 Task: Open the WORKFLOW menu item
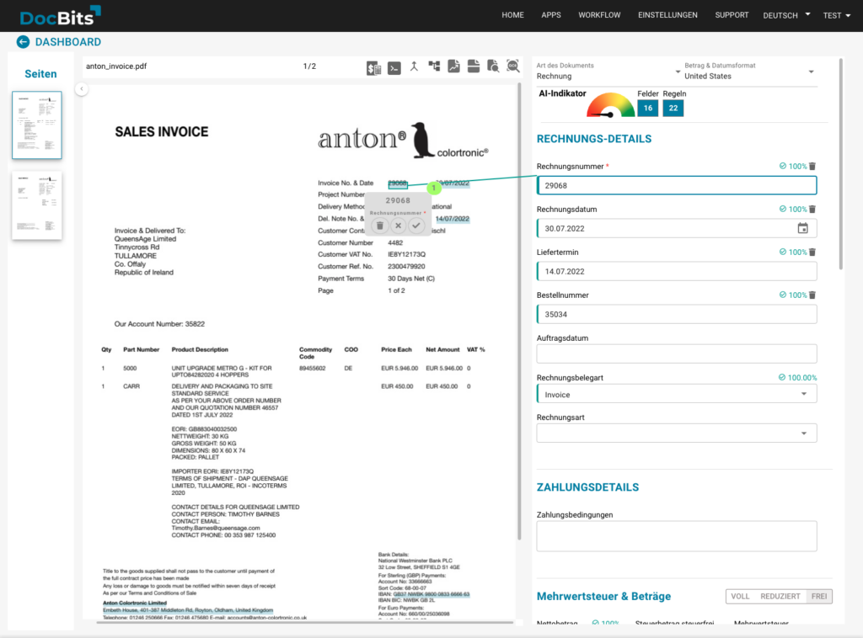click(x=599, y=15)
